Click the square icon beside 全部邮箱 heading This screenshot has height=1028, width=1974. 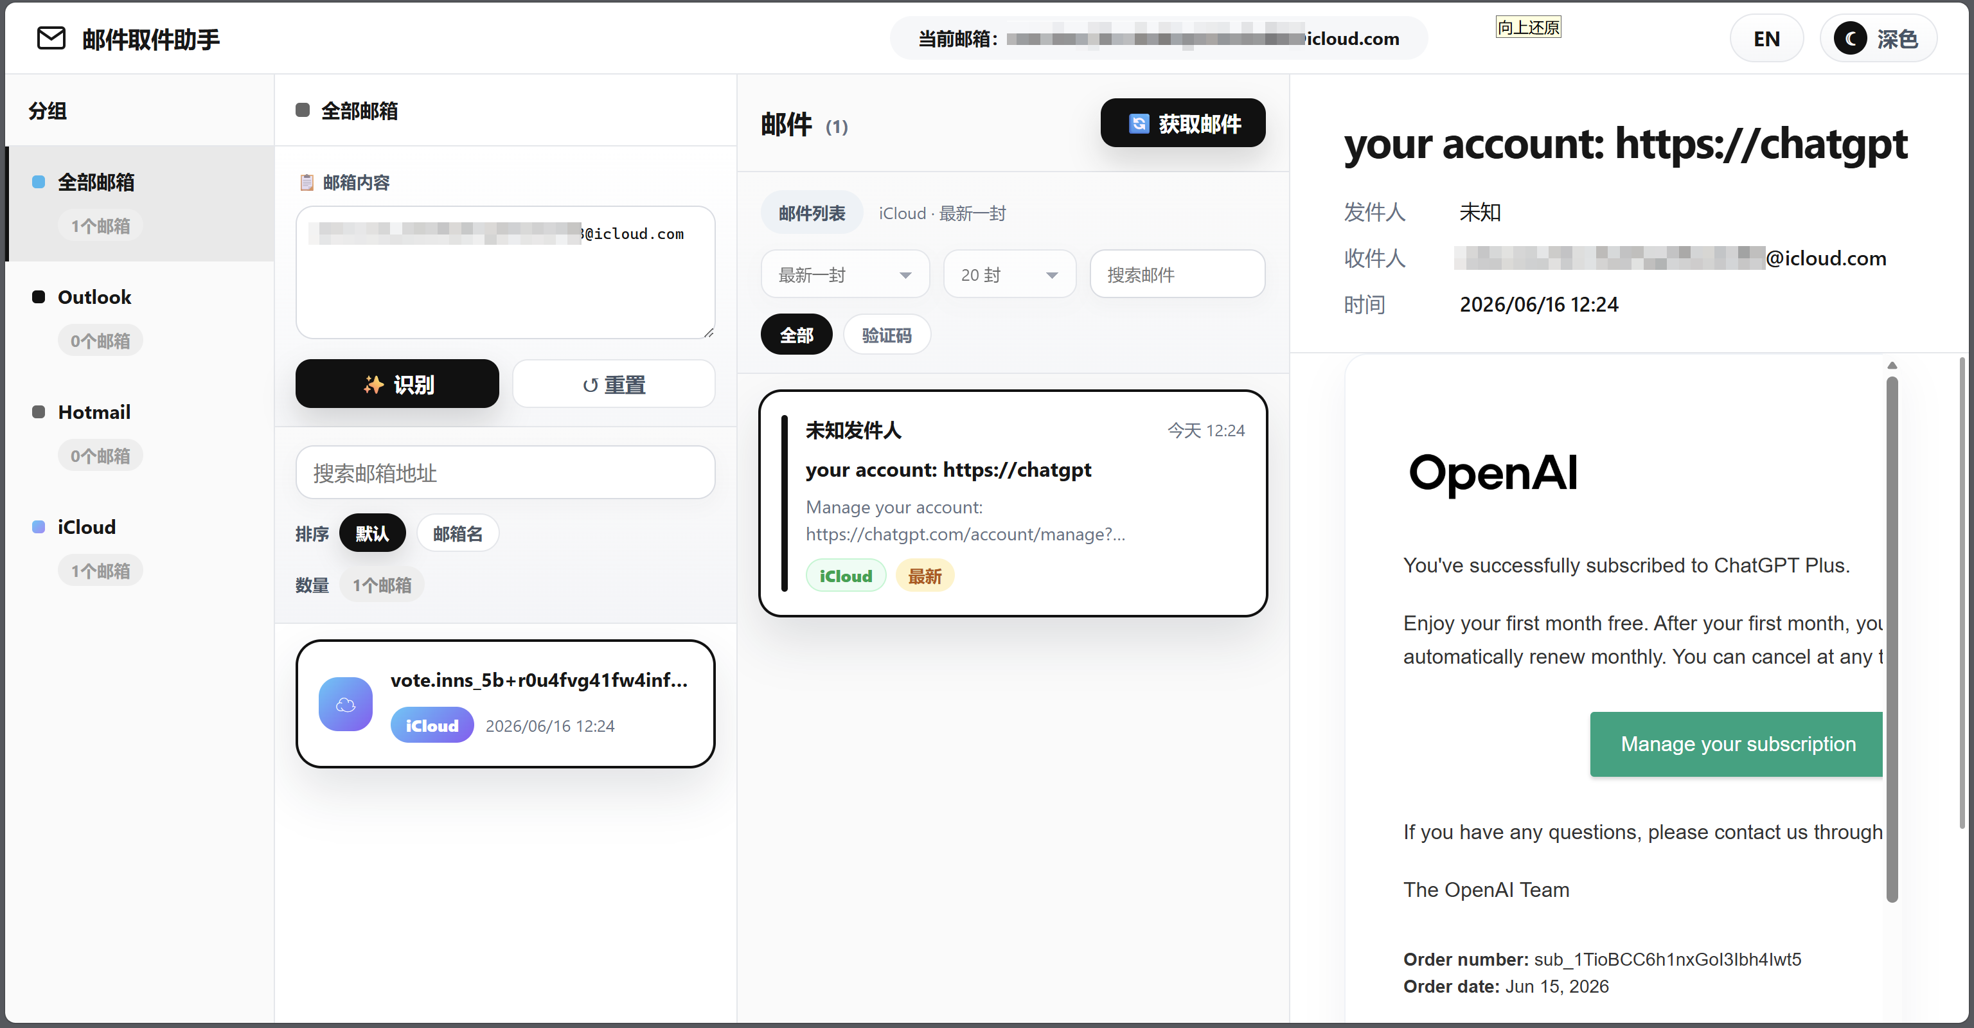(303, 111)
